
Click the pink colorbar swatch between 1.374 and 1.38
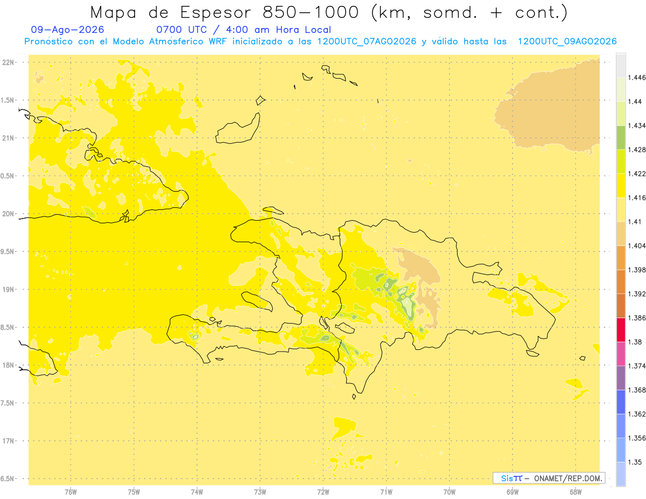(x=621, y=354)
